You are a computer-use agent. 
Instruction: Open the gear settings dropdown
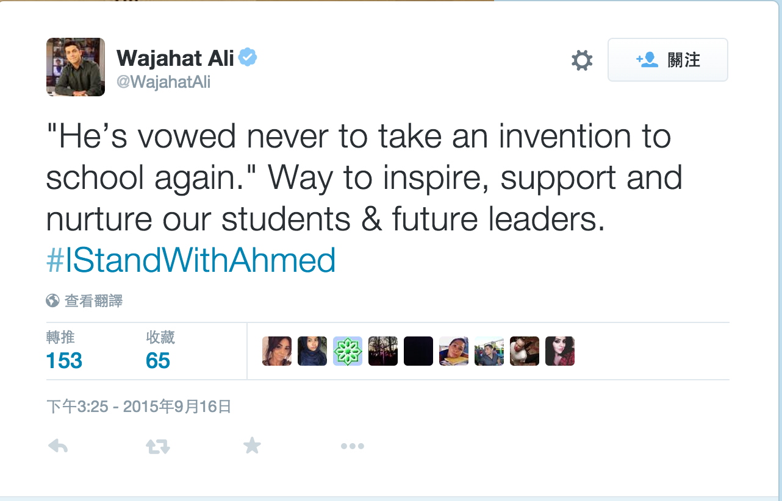click(x=582, y=60)
